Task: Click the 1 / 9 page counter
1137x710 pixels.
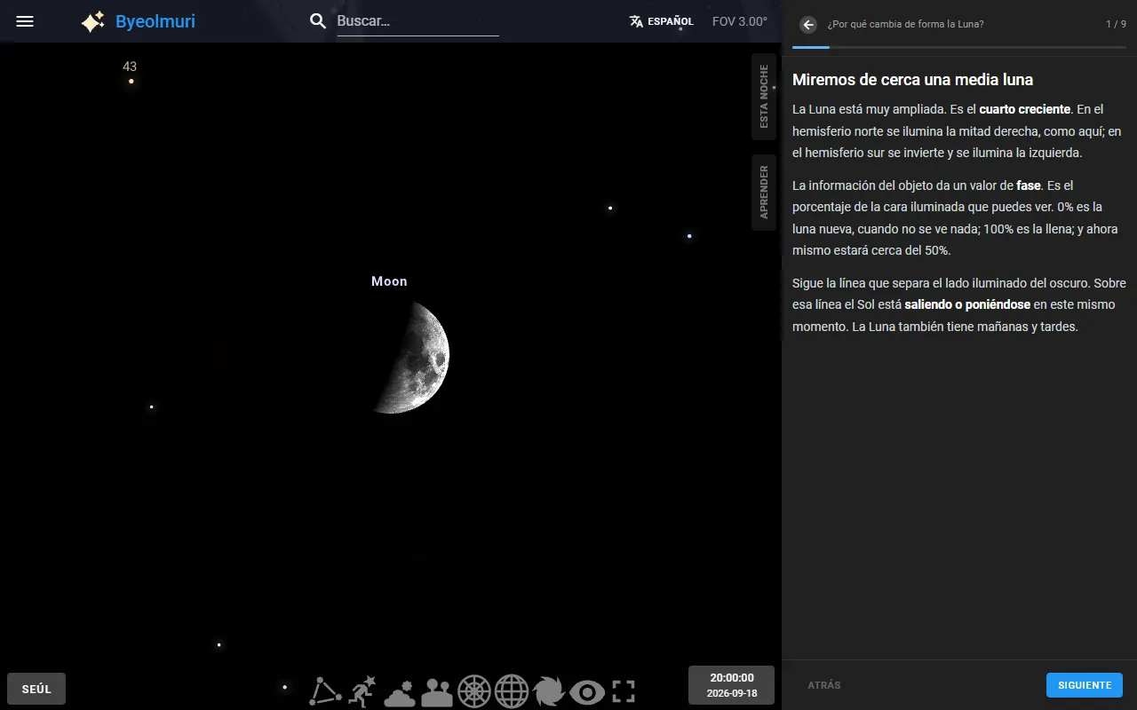Action: click(x=1116, y=25)
